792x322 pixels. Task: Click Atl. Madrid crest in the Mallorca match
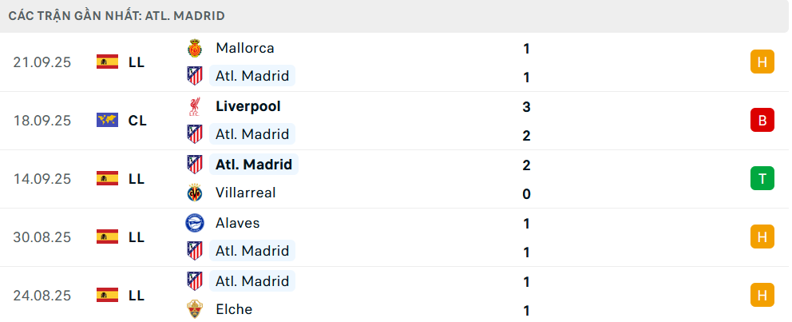click(x=194, y=77)
